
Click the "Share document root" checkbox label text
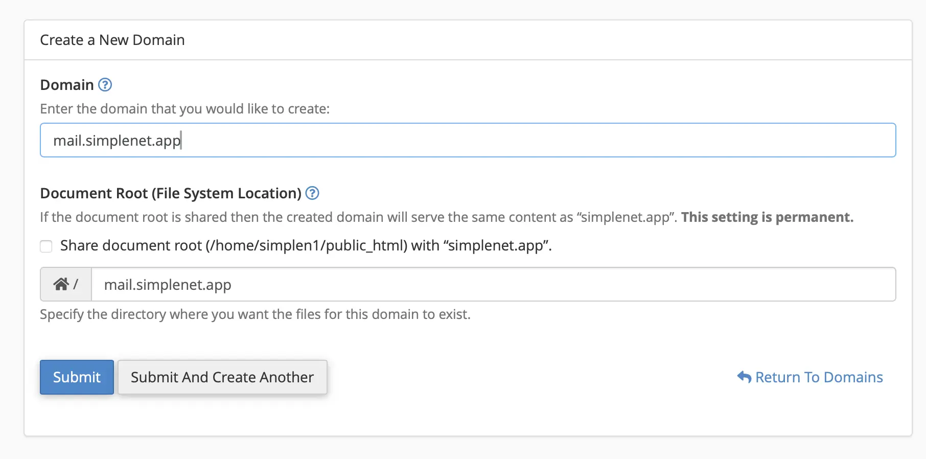click(x=306, y=246)
